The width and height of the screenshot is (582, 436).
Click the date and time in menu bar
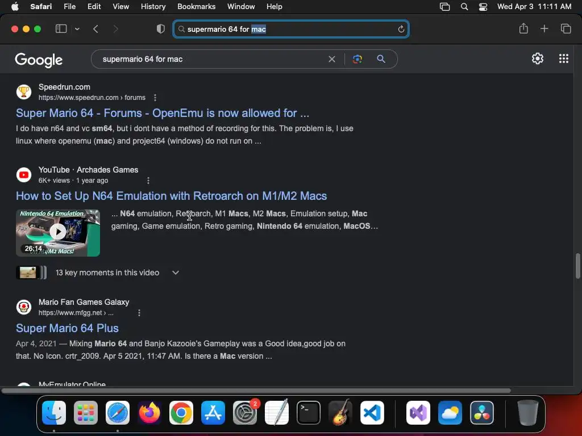coord(534,7)
